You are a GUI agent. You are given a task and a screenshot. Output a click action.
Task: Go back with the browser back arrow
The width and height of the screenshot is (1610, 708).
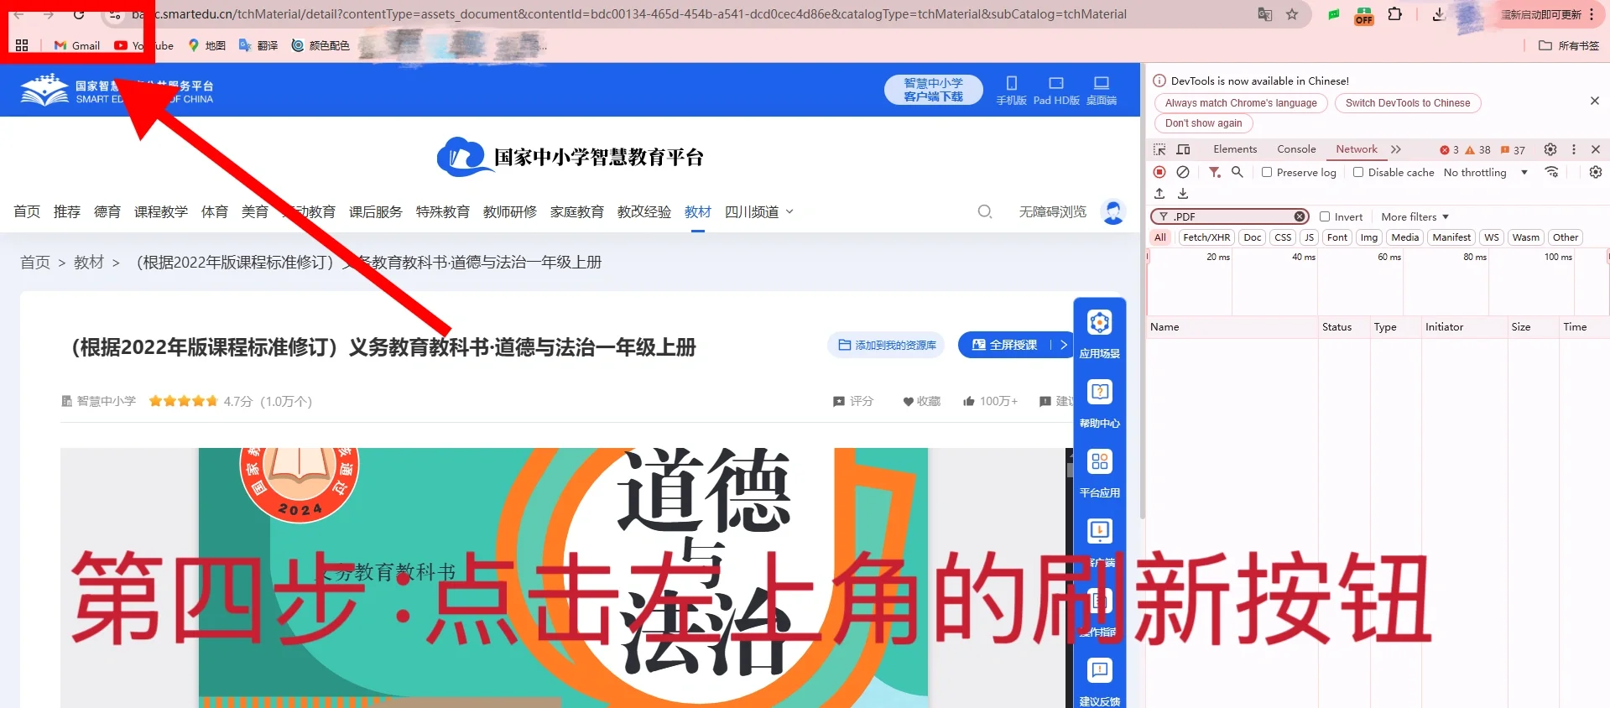pos(18,14)
